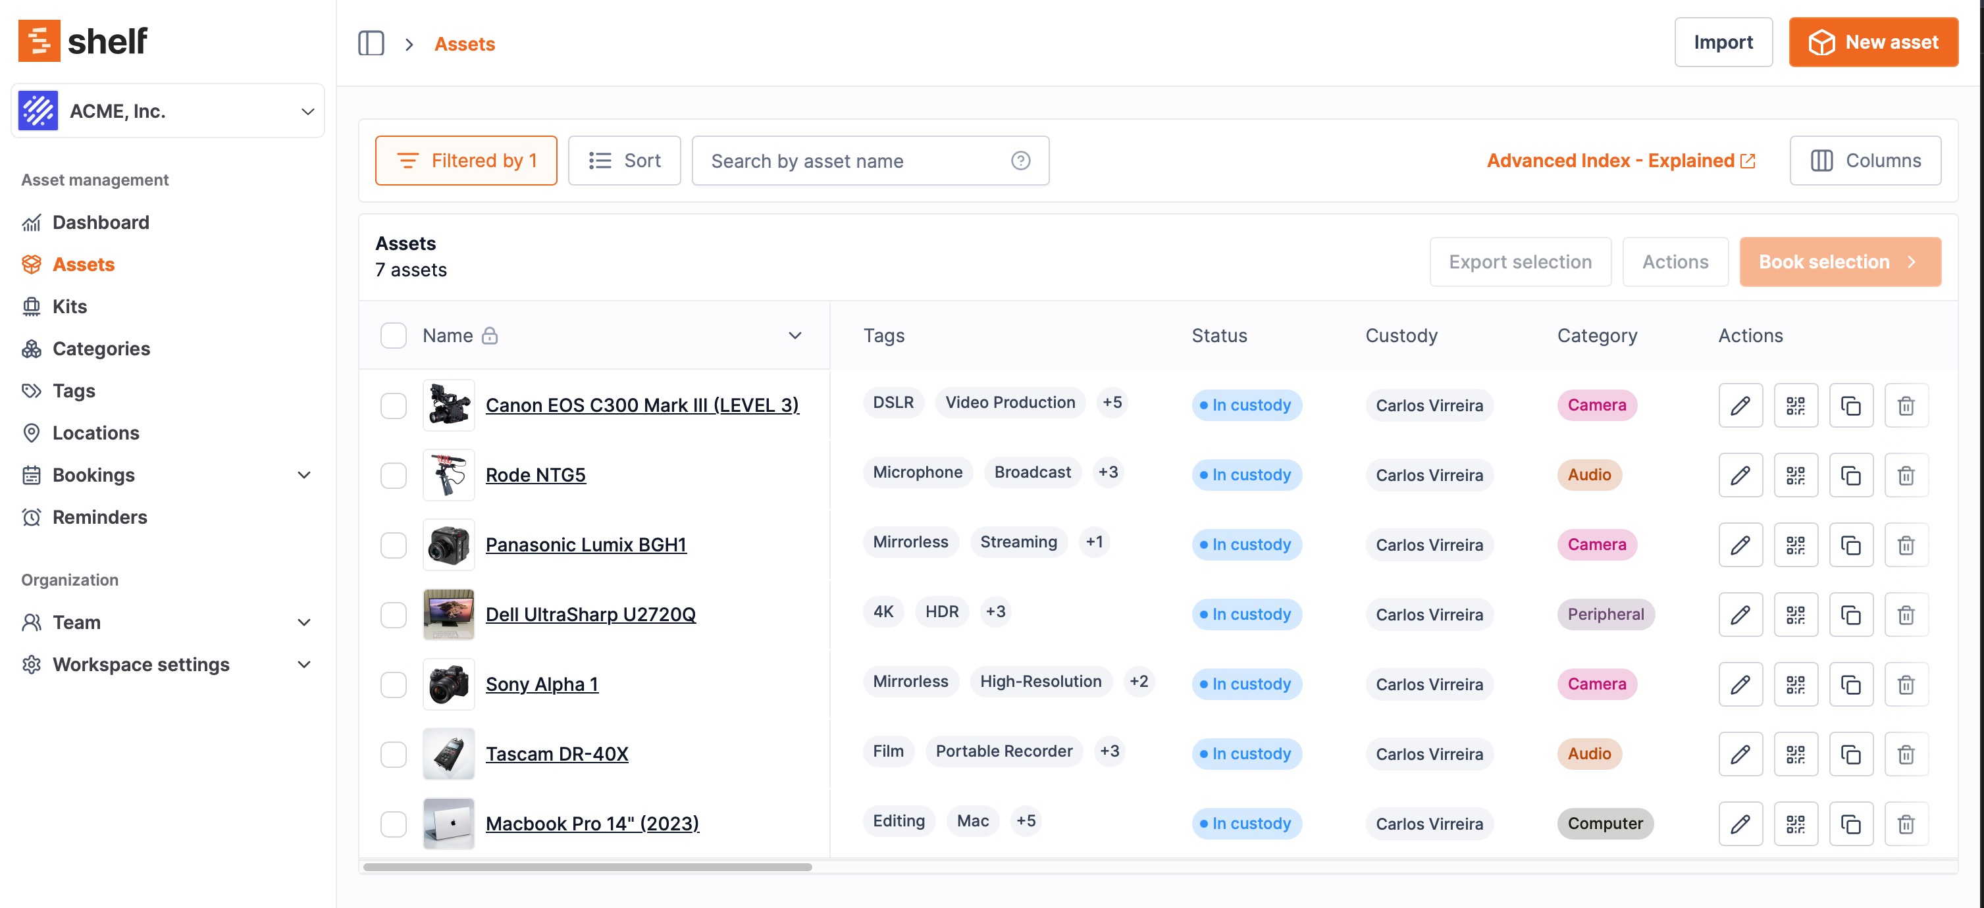The image size is (1984, 908).
Task: Open the Tascam DR-40X asset link
Action: tap(557, 754)
